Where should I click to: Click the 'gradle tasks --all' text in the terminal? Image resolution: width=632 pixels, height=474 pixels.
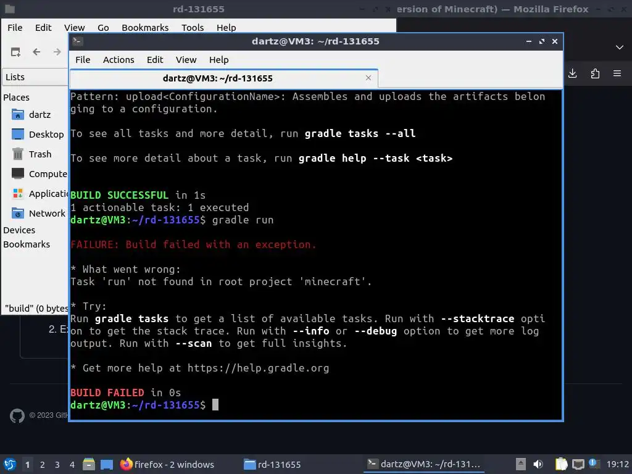360,133
